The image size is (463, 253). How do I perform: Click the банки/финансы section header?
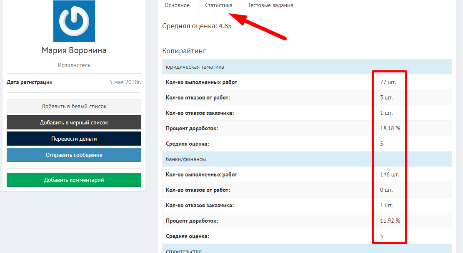186,159
